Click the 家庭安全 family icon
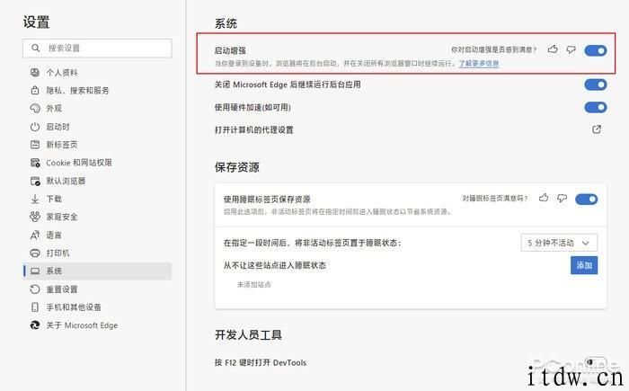 point(35,217)
